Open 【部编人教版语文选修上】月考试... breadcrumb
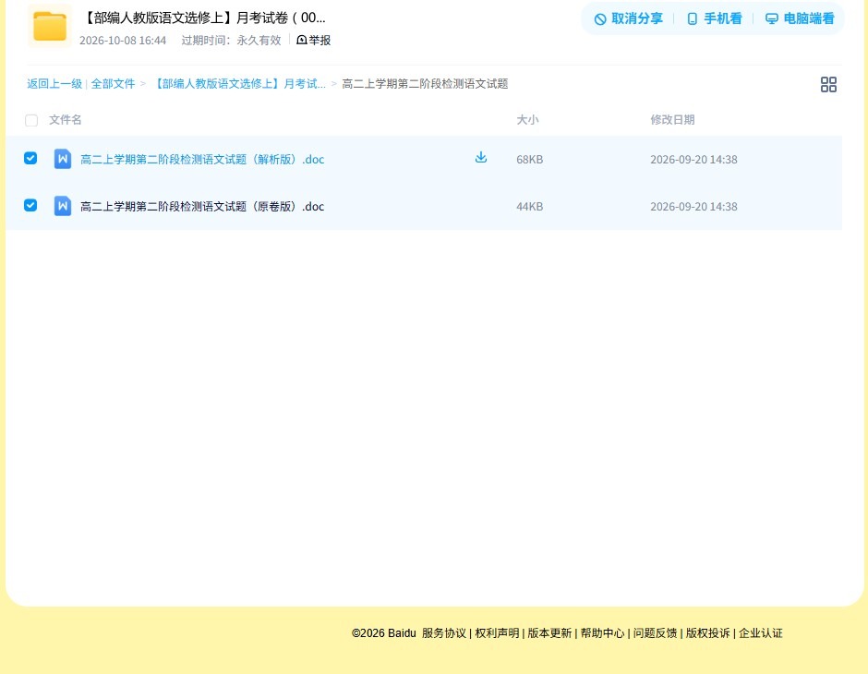Viewport: 868px width, 674px height. 239,84
